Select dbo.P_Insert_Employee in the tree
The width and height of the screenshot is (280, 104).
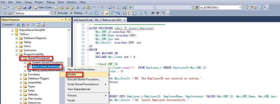tap(46, 66)
